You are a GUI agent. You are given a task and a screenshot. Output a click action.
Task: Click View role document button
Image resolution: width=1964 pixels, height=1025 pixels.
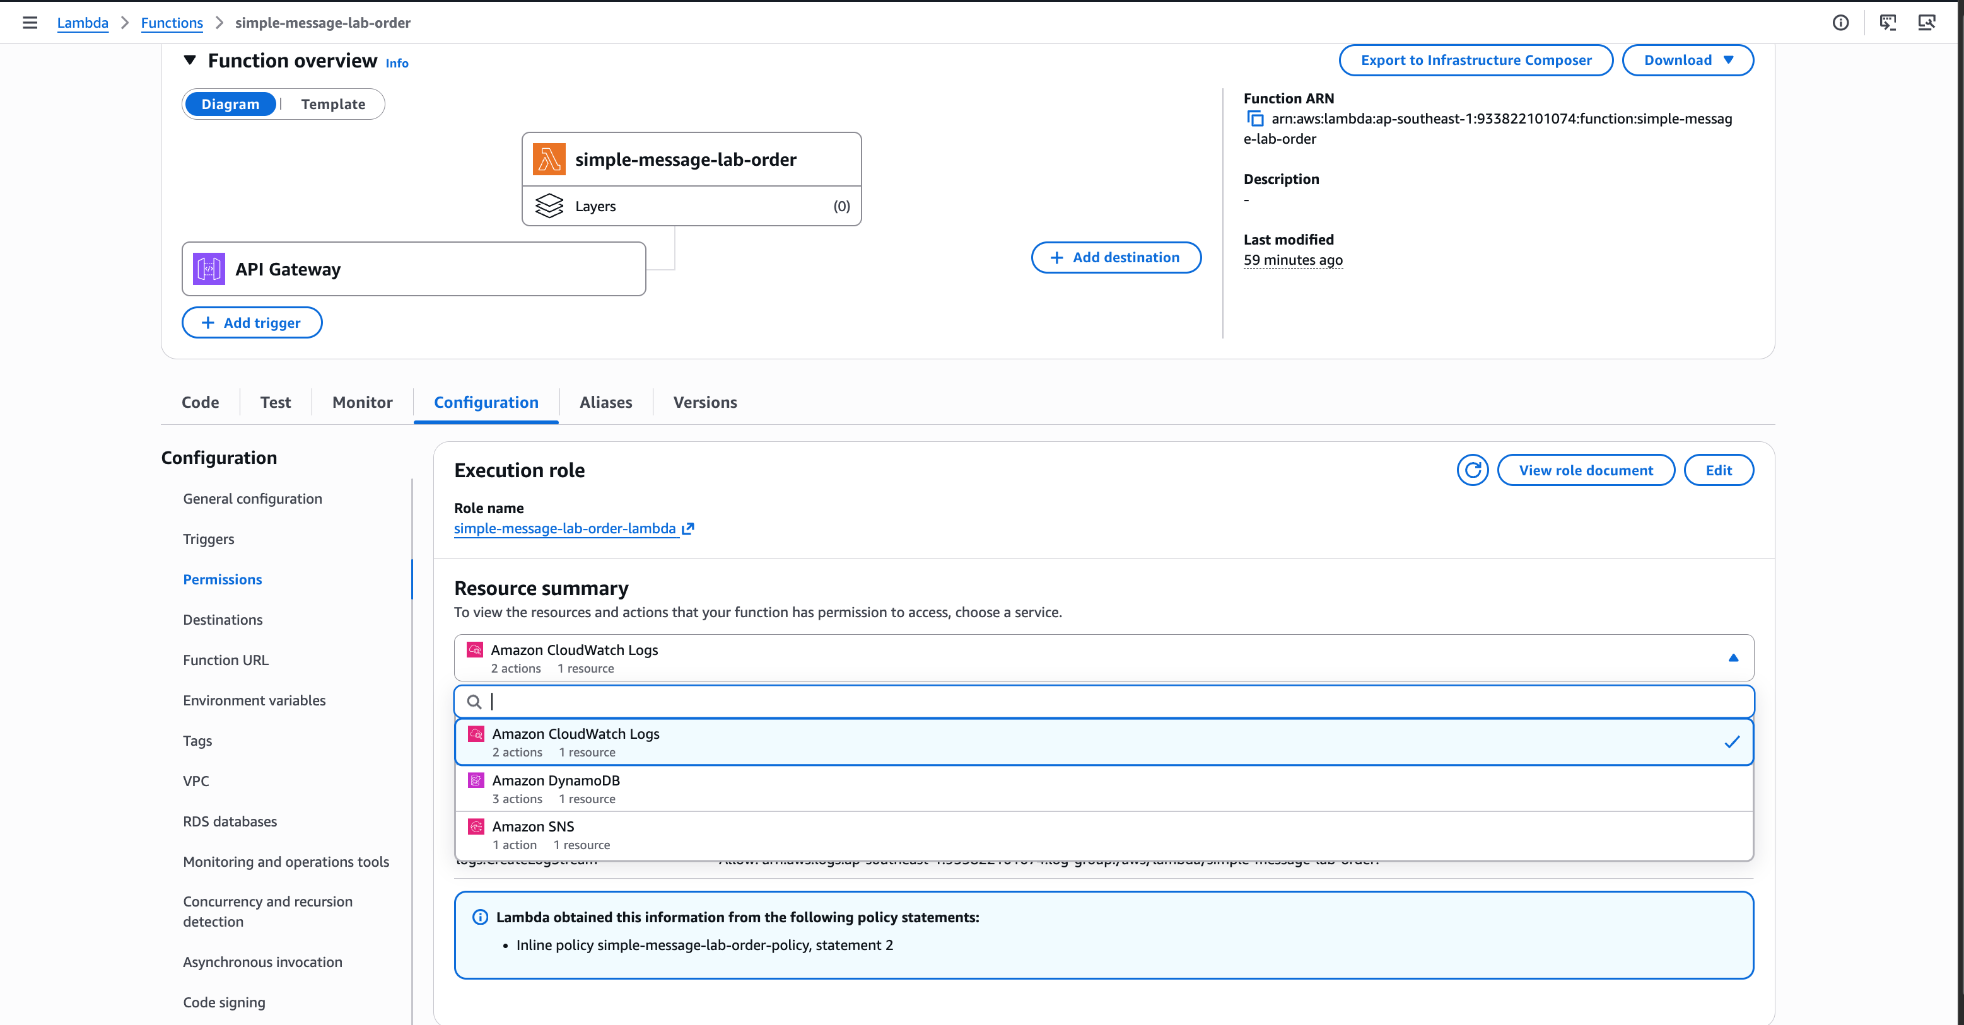(x=1586, y=470)
